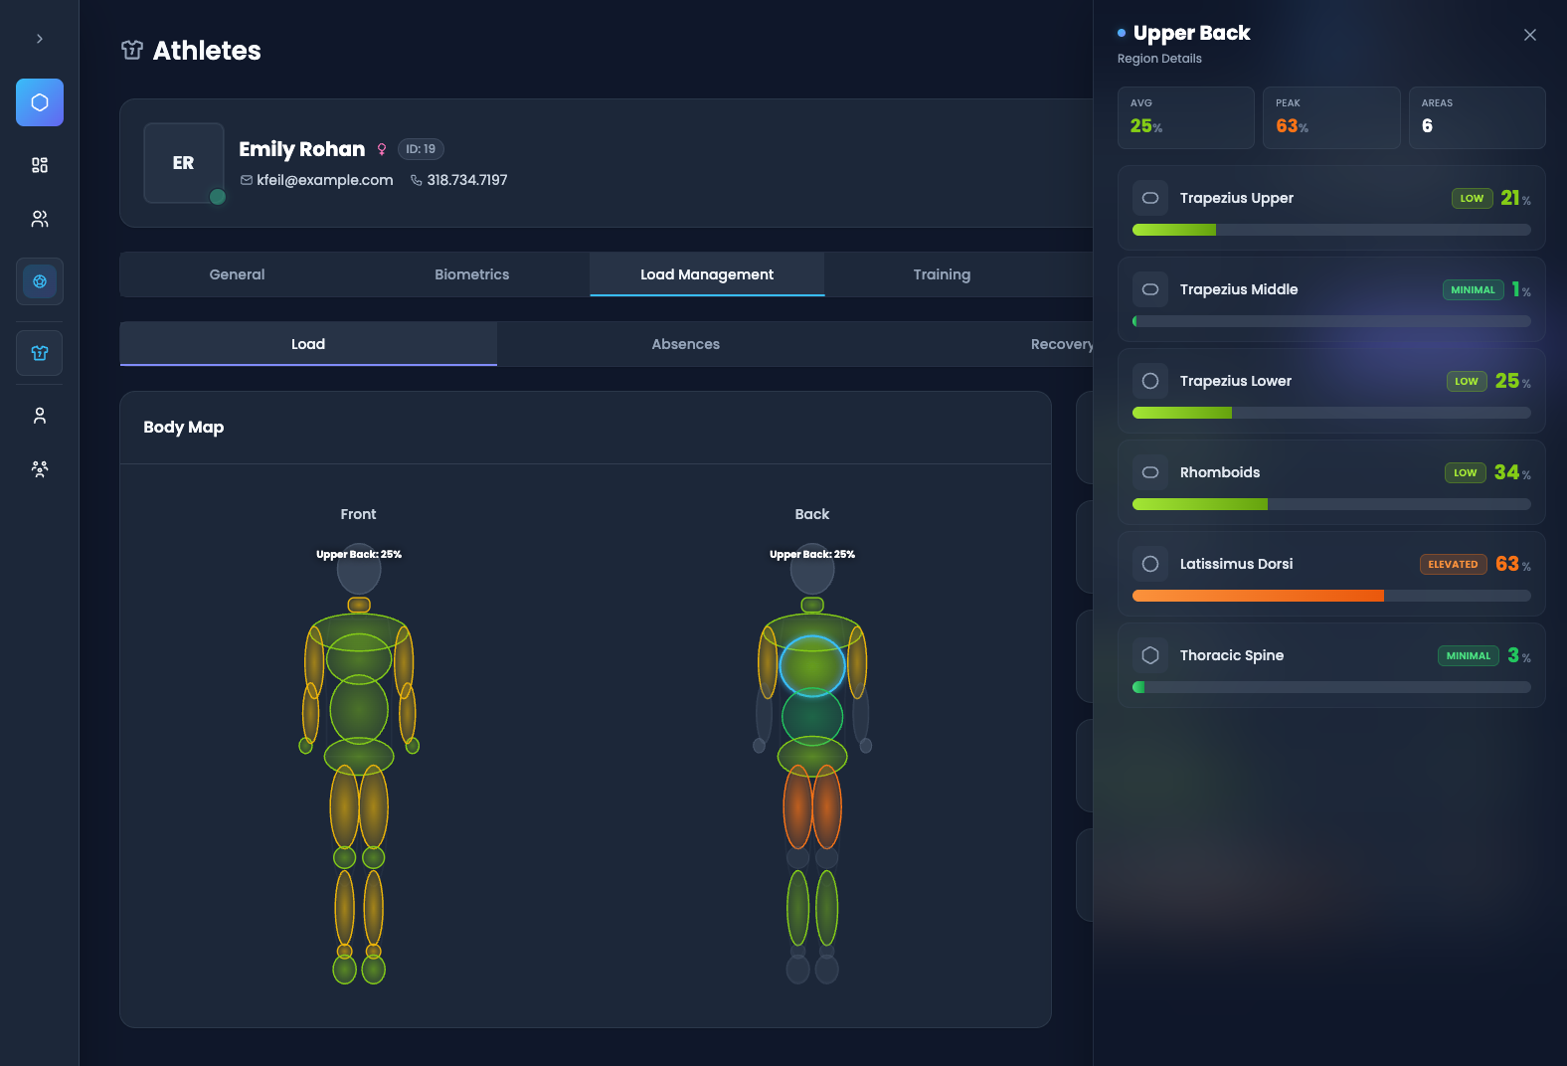
Task: Click the Trapezius Middle muscle icon
Action: pos(1150,289)
